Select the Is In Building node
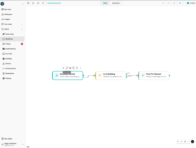196x148 pixels. pyautogui.click(x=111, y=76)
